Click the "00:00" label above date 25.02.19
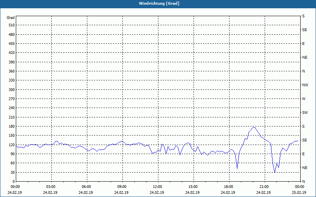Image resolution: width=316 pixels, height=197 pixels. tap(300, 187)
